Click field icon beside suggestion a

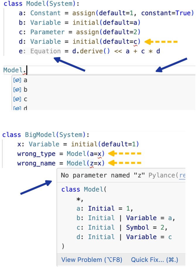[x=17, y=80]
